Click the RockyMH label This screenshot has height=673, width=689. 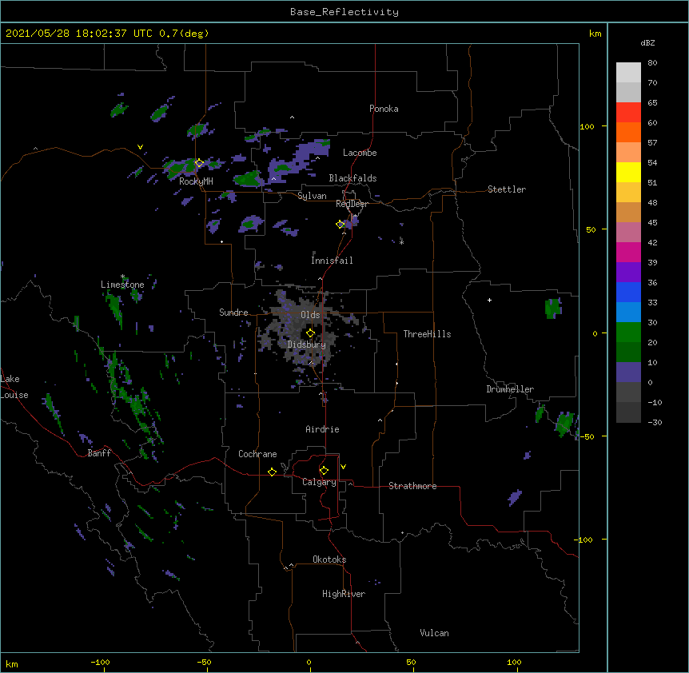coord(196,181)
